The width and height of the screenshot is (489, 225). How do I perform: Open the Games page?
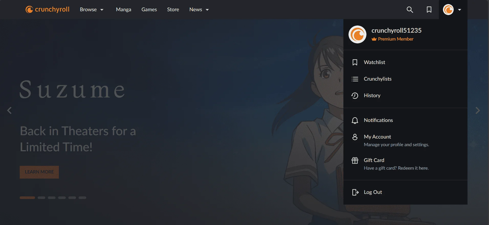pos(149,9)
